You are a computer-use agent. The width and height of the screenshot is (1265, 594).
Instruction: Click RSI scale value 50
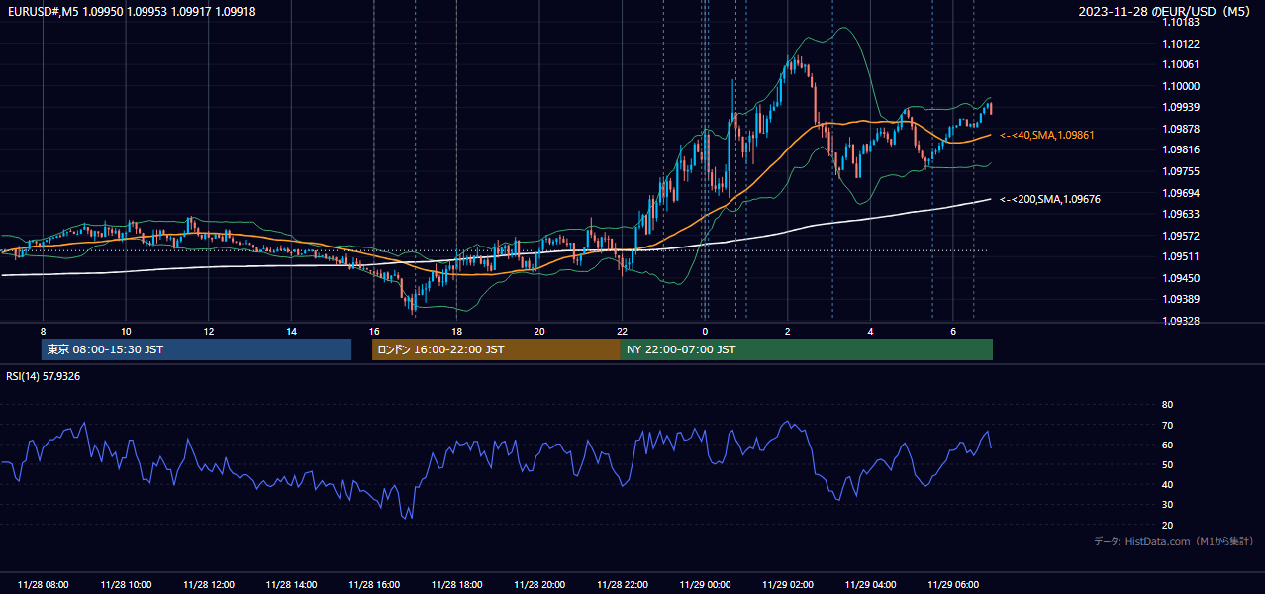coord(1167,464)
